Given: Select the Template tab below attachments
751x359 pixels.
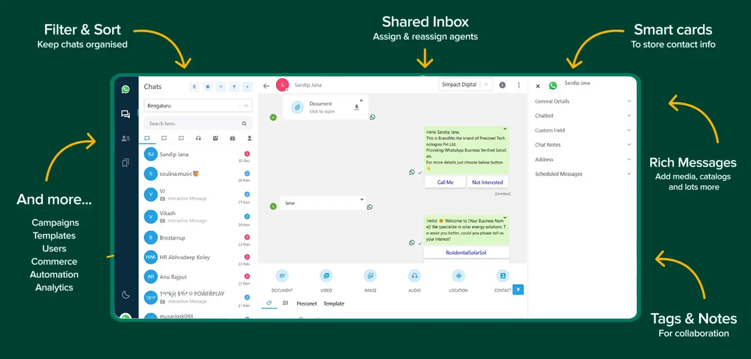Looking at the screenshot, I should pyautogui.click(x=334, y=304).
